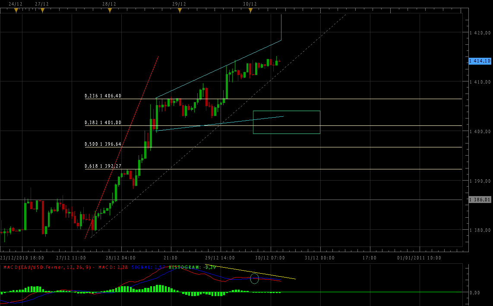Viewport: 493px width, 306px height.
Task: Click the 24/12 date marker triangle
Action: [16, 10]
